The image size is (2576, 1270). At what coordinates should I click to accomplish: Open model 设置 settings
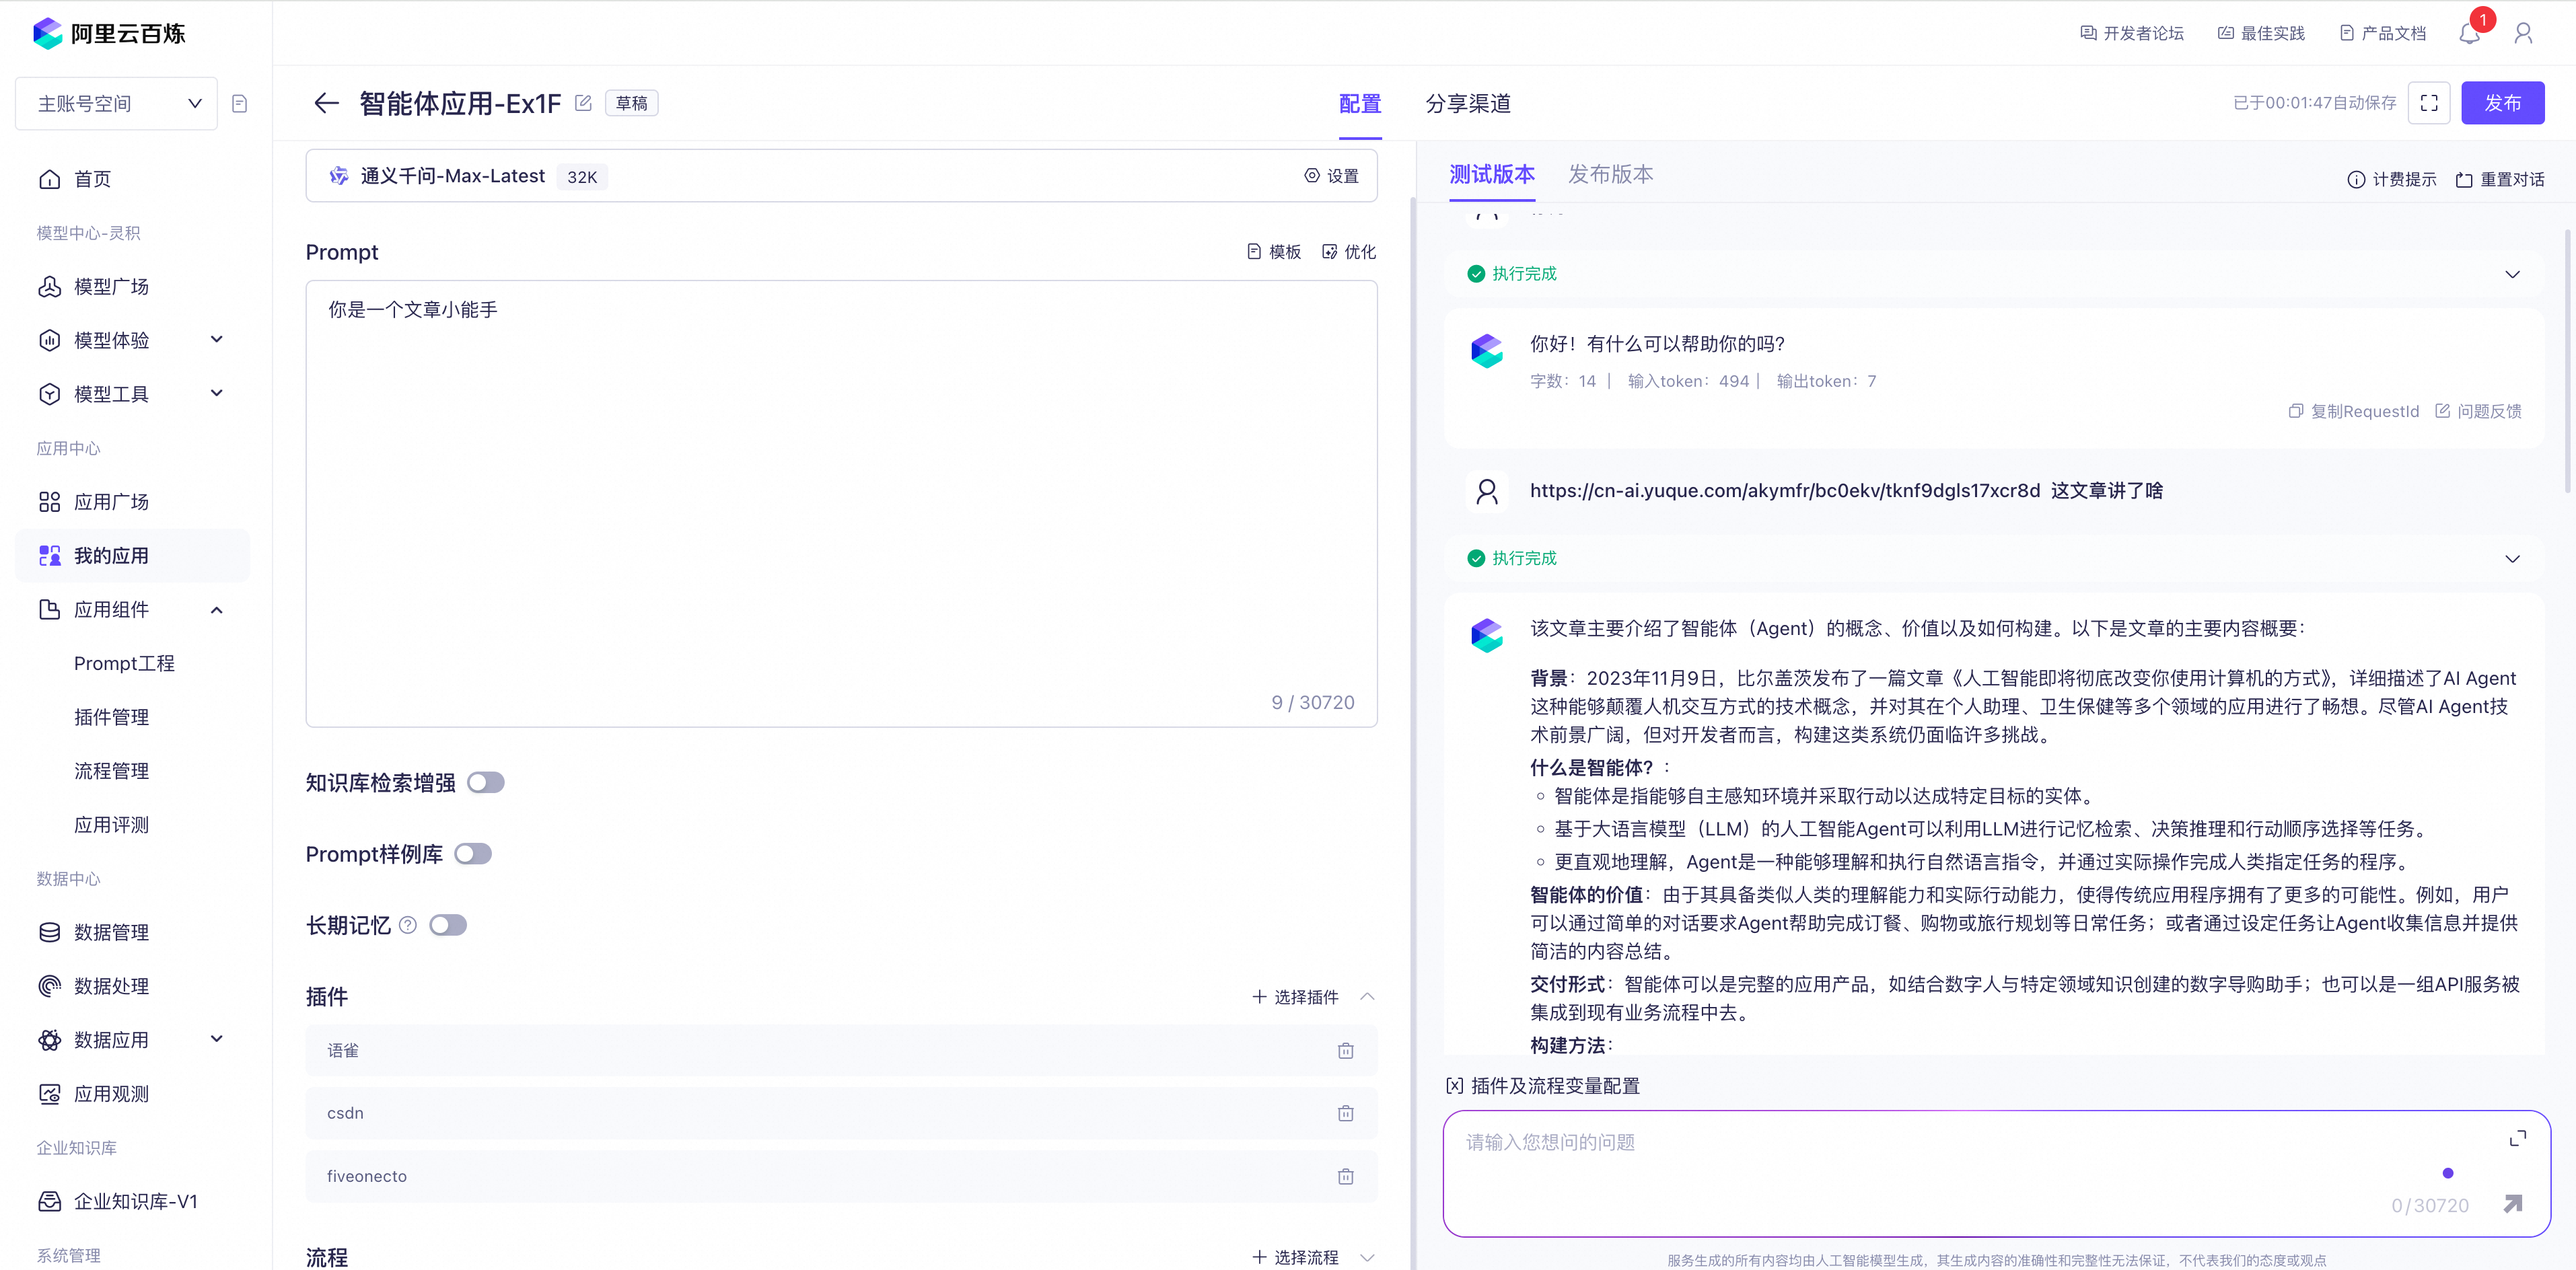pyautogui.click(x=1331, y=176)
